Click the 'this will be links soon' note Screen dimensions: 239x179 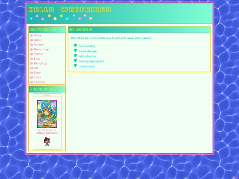pyautogui.click(x=111, y=38)
